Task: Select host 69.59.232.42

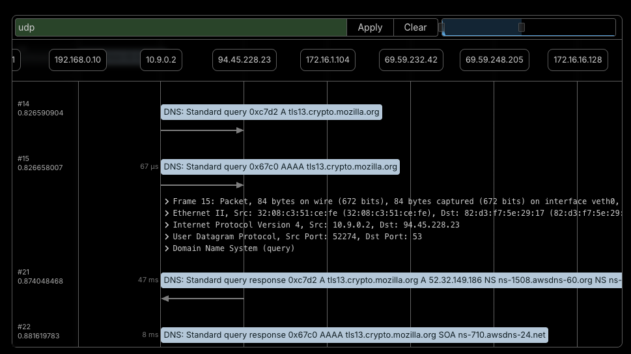Action: pyautogui.click(x=411, y=60)
